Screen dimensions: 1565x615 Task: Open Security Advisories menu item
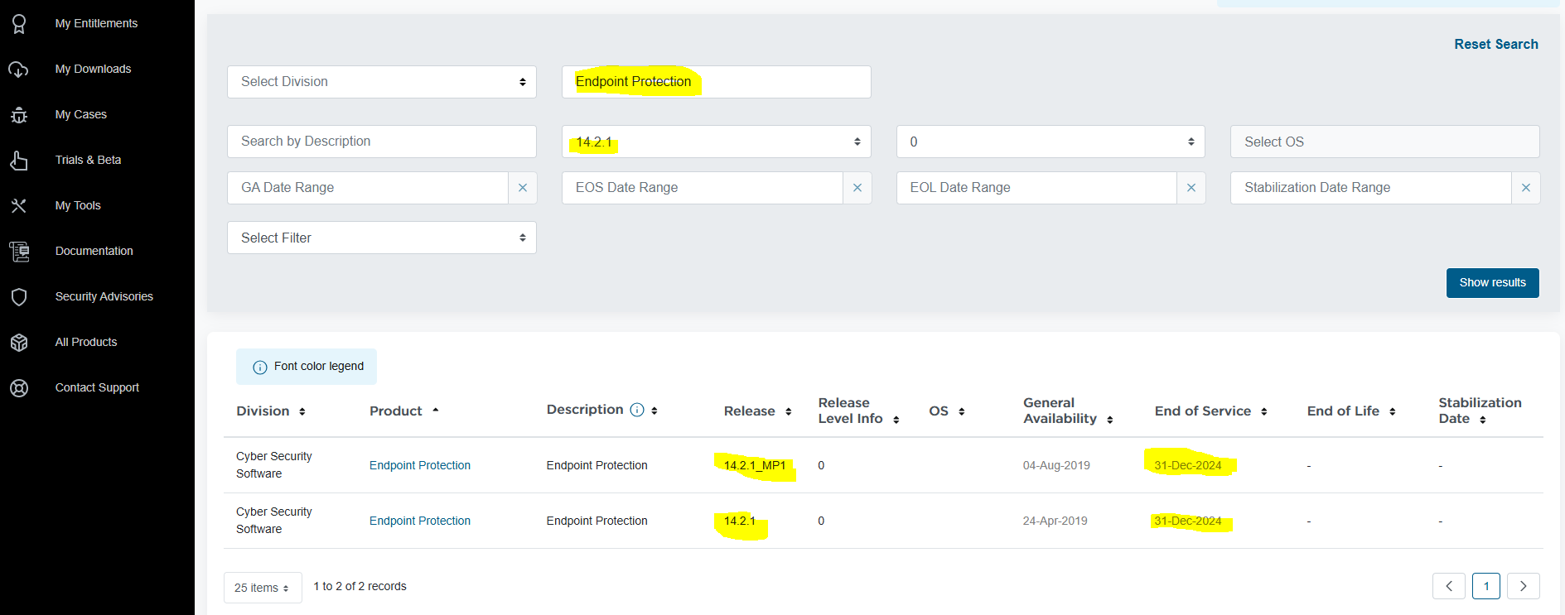pos(104,296)
